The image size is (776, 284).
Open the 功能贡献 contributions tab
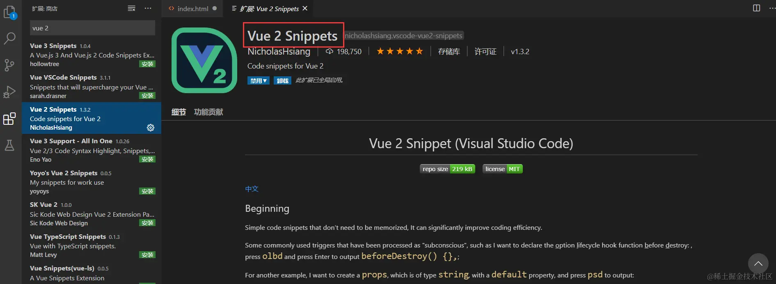pos(208,112)
